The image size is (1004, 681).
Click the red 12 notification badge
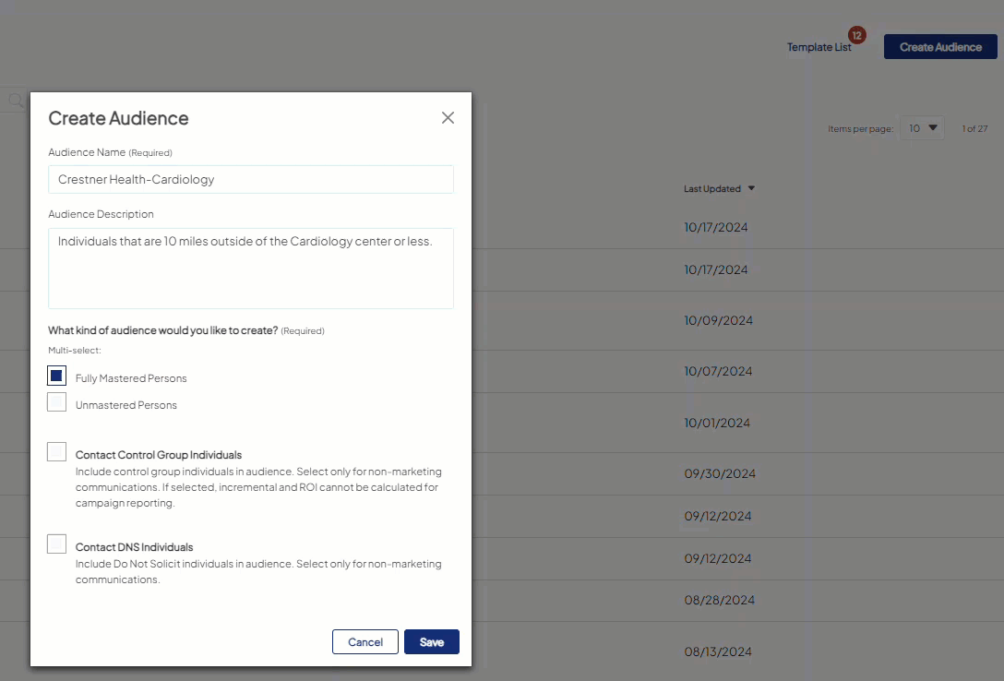[x=856, y=35]
